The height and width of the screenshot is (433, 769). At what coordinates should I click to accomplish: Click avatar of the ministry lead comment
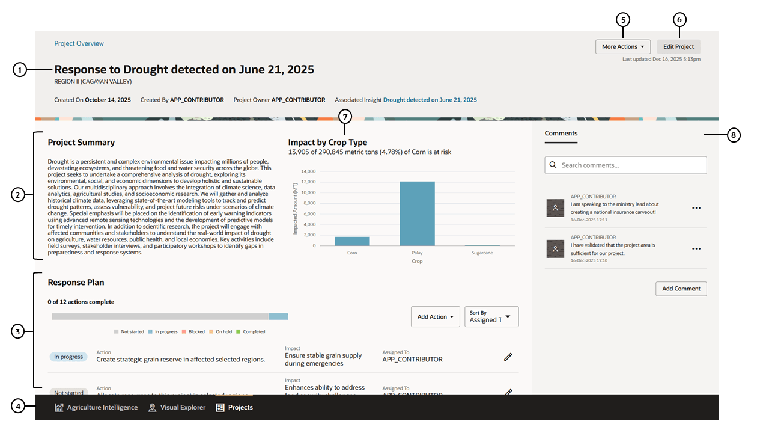[x=555, y=208]
